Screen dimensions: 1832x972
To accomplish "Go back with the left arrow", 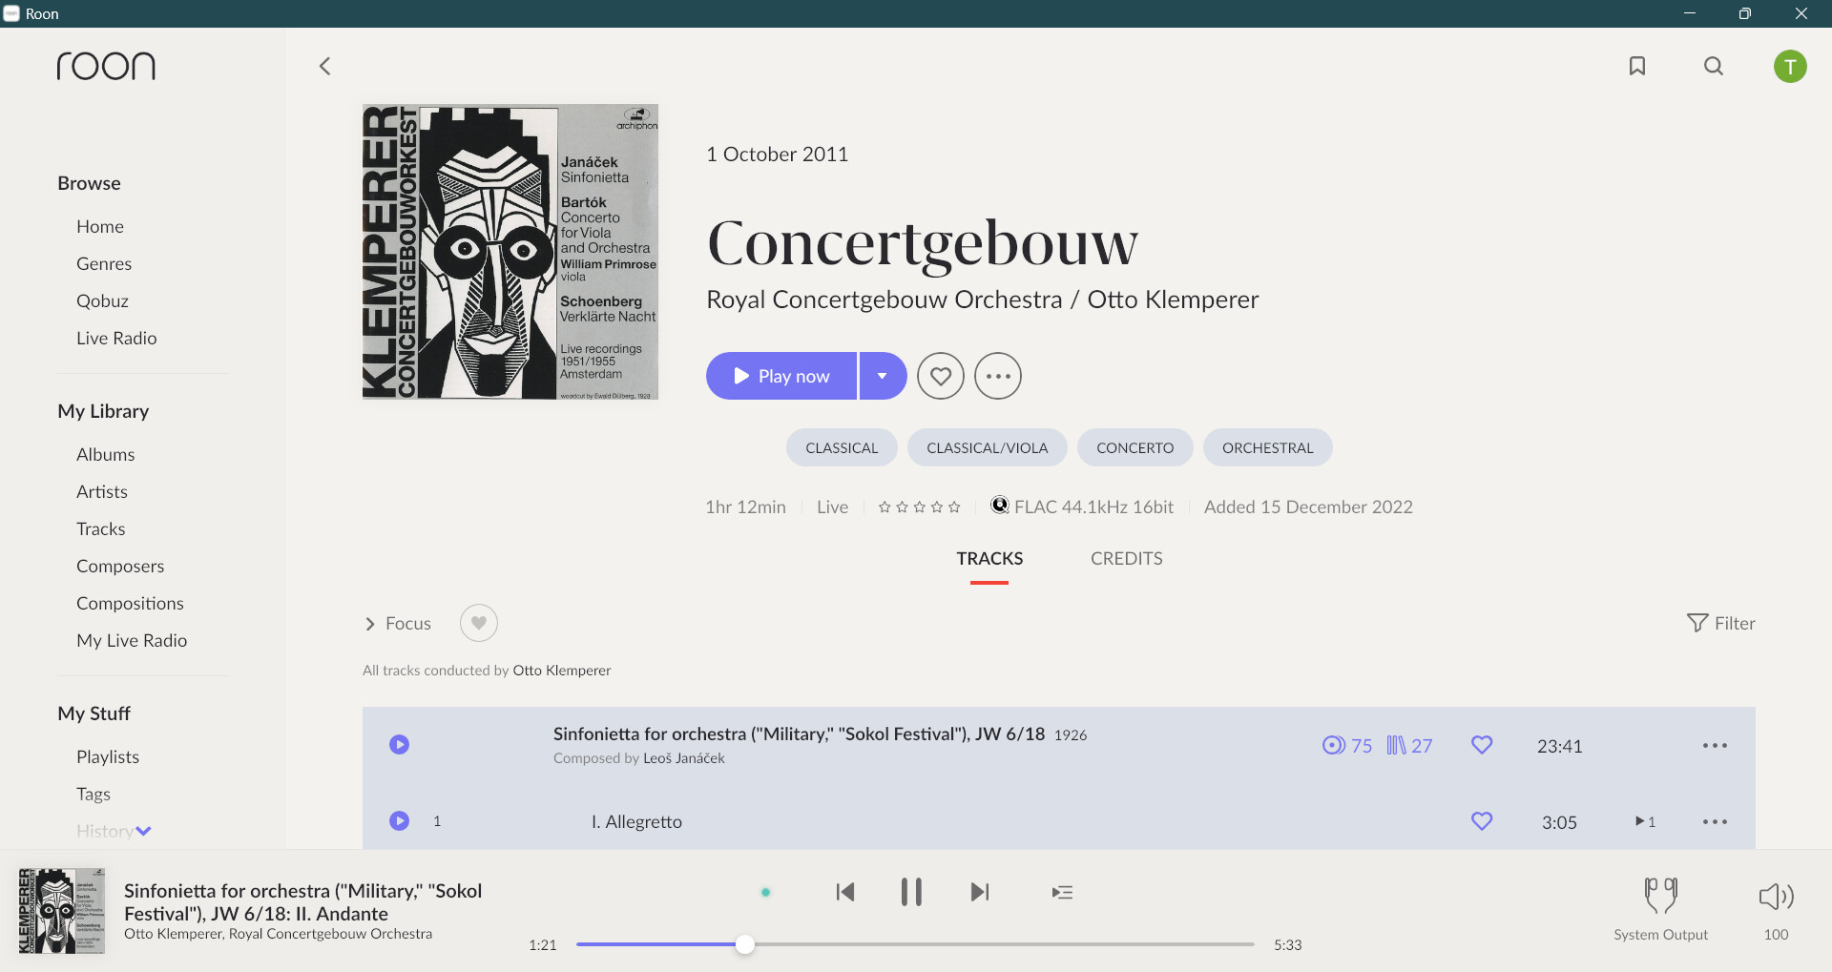I will point(324,66).
